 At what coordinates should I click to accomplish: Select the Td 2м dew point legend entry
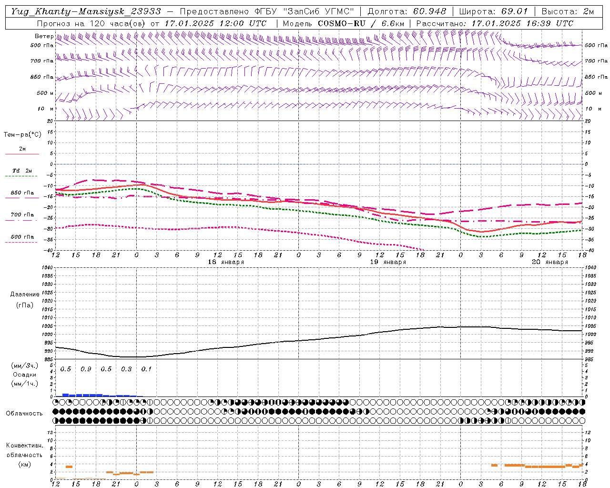point(22,171)
